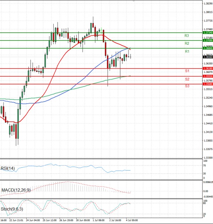Click the R1 resistance label
The width and height of the screenshot is (213, 224).
tap(187, 51)
